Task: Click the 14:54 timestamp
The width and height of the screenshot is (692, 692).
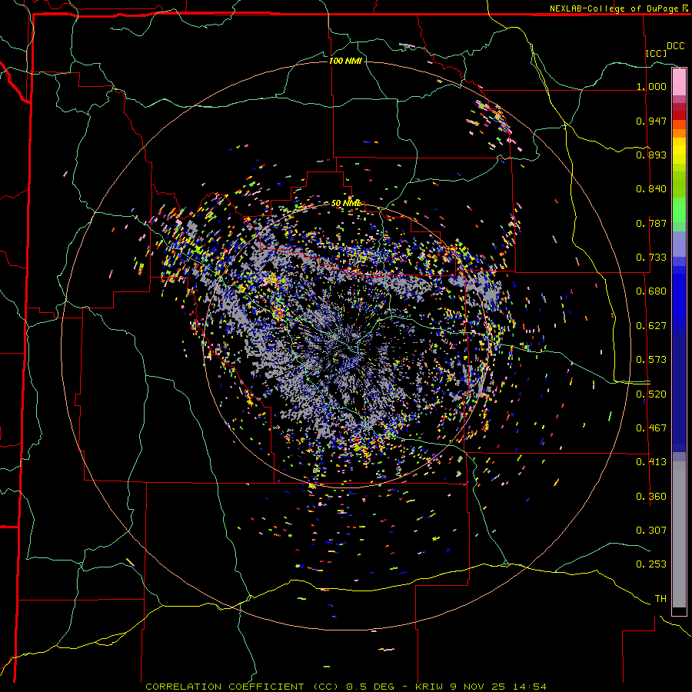Action: (x=530, y=687)
